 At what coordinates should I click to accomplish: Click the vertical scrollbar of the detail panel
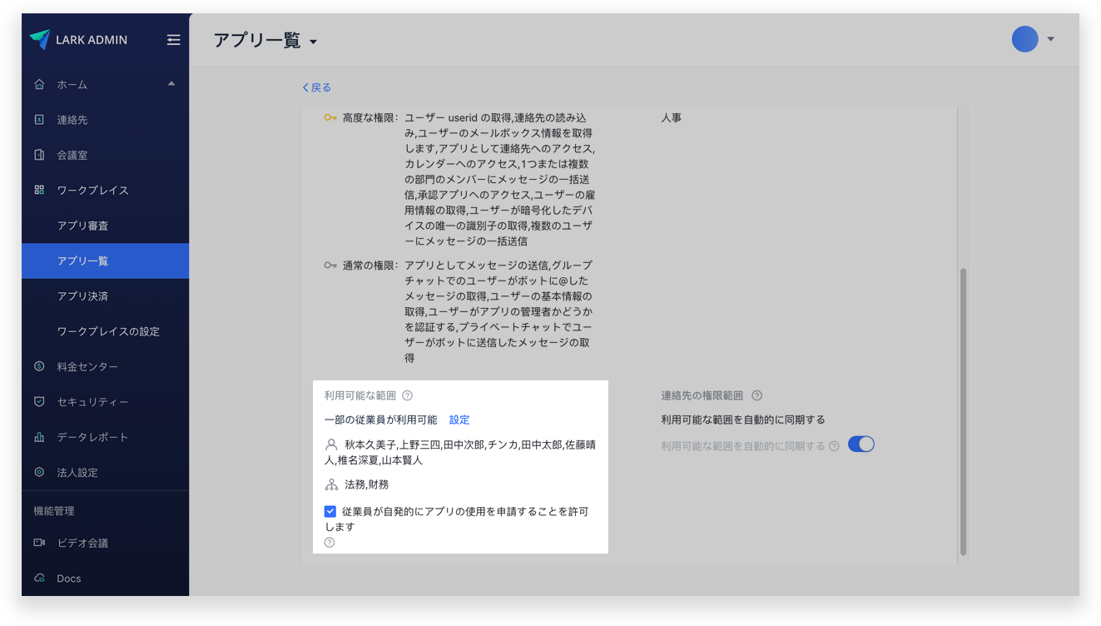pos(963,411)
